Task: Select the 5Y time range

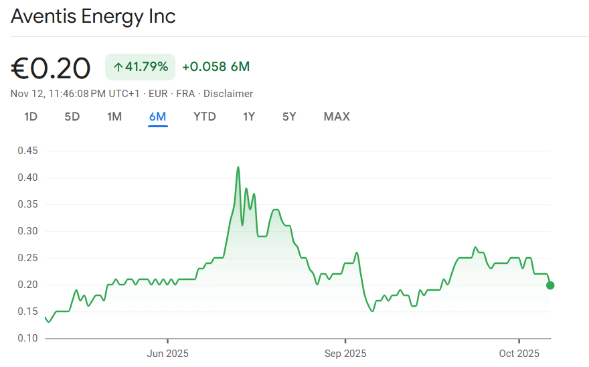Action: click(x=289, y=117)
